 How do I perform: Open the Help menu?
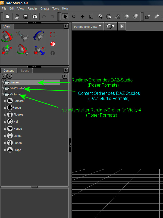coord(65,9)
